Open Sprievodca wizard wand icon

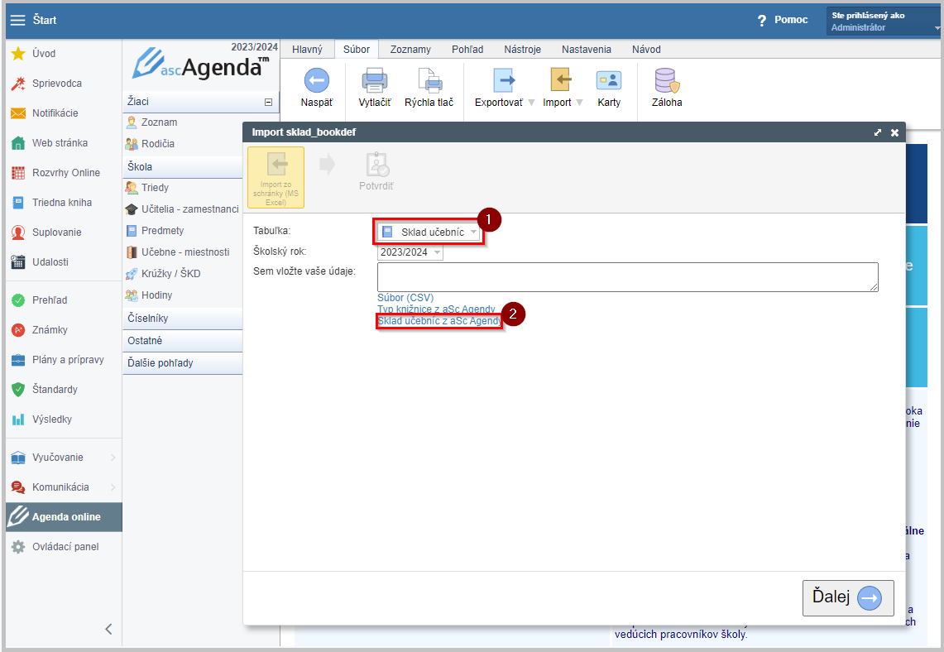[x=18, y=84]
